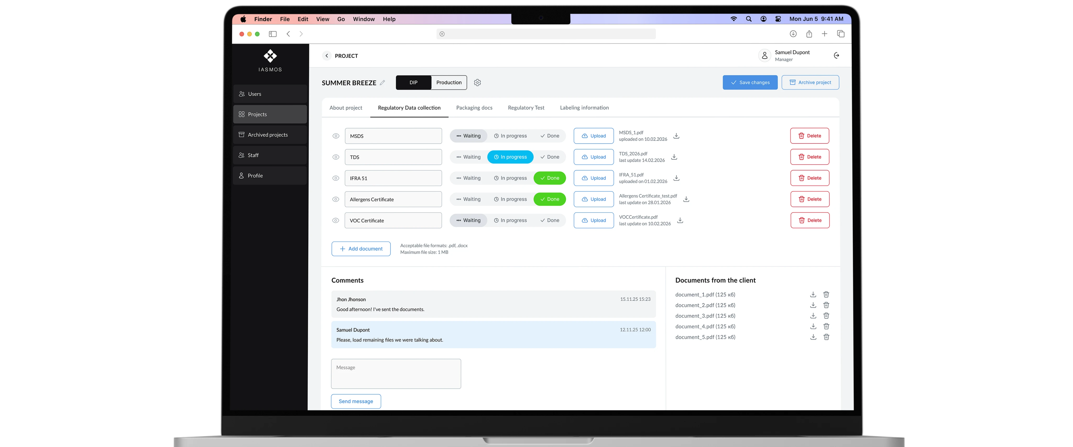Switch project mode to Production
Screen dimensions: 1073x447
[448, 82]
